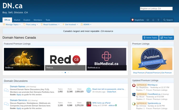Click the Post Topic button
179x110 pixels.
[167, 38]
